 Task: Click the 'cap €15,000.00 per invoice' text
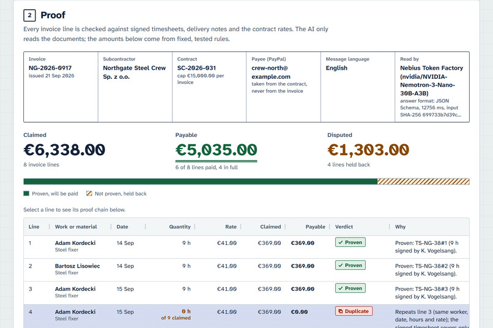[201, 79]
